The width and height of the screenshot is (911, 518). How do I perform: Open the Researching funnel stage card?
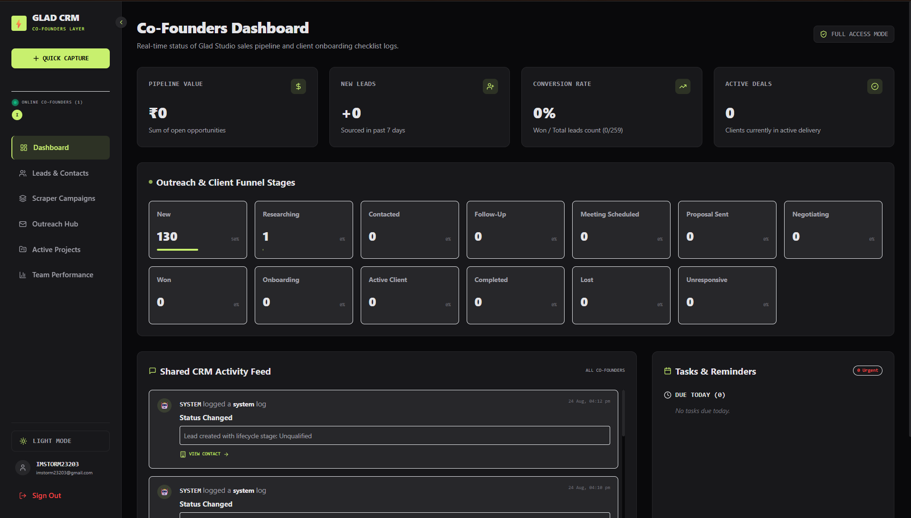pos(304,230)
